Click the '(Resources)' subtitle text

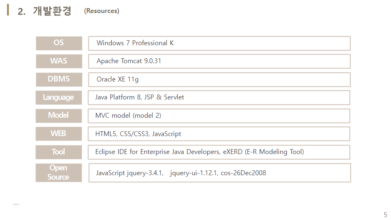click(101, 11)
